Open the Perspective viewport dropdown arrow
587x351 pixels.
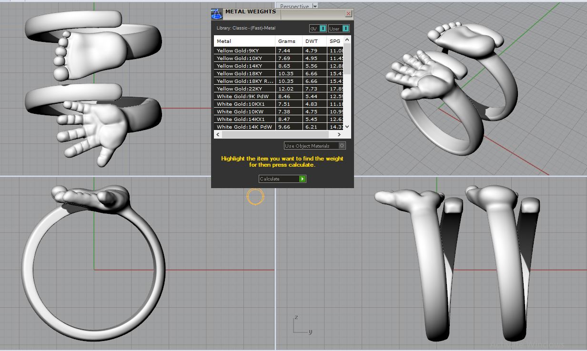point(314,6)
